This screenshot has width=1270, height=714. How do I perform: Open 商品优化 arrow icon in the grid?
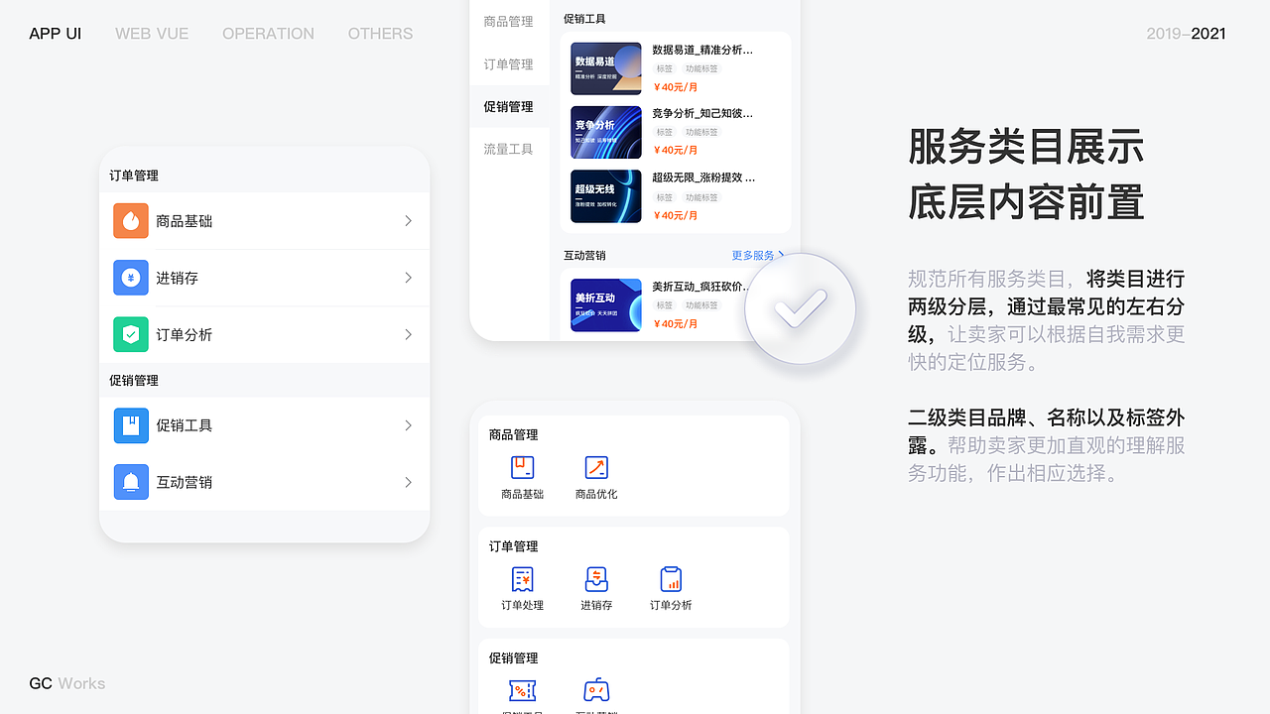pos(596,467)
